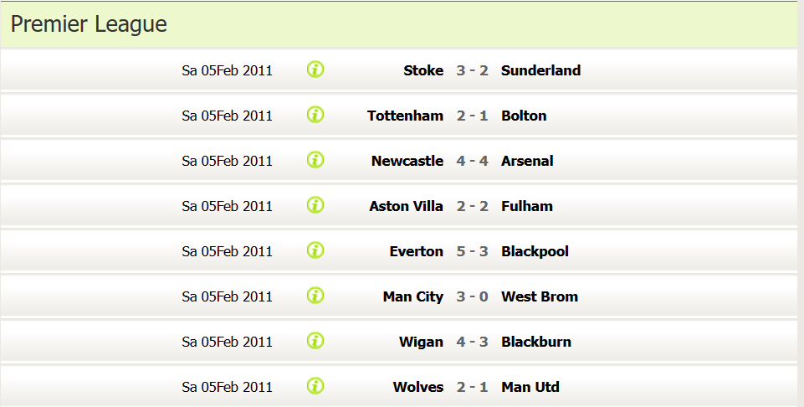The image size is (804, 407).
Task: Click the Premier League heading
Action: tap(89, 24)
